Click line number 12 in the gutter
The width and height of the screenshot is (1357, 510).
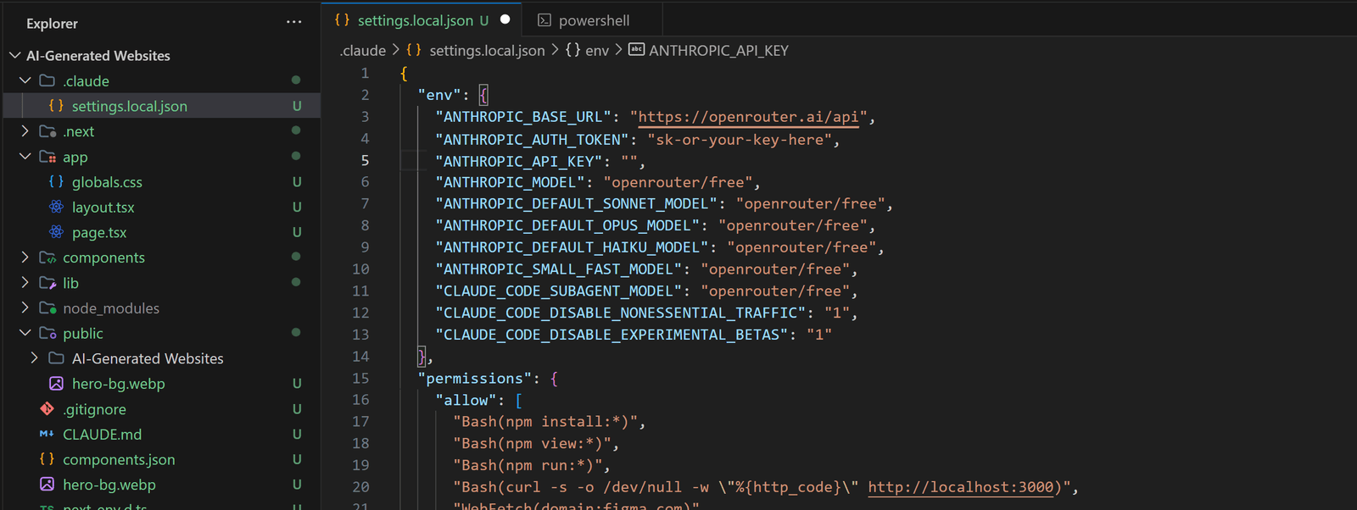360,313
